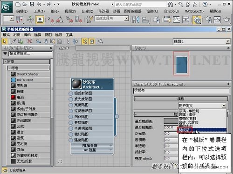
Task: Click the binoculars search icon
Action: point(171,5)
